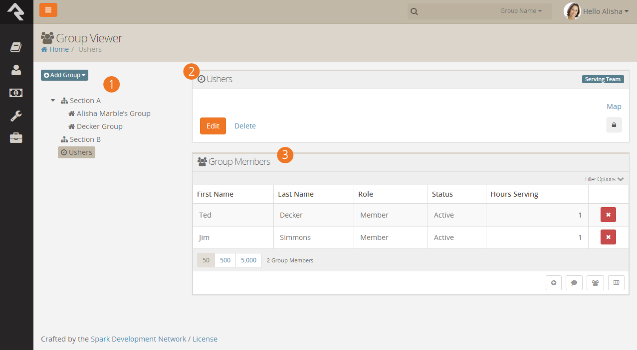Select Section A in the group tree
This screenshot has height=350, width=637.
(80, 101)
